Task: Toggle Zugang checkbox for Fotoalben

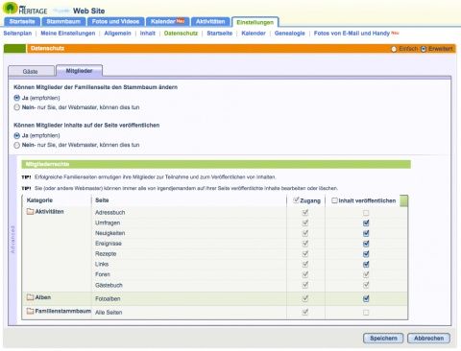Action: 305,298
